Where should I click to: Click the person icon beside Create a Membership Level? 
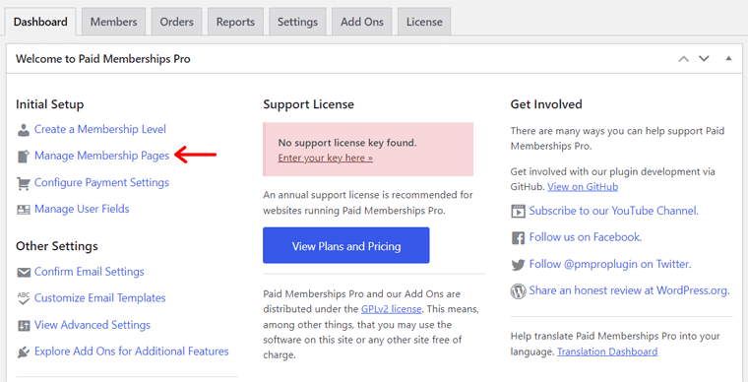point(23,130)
